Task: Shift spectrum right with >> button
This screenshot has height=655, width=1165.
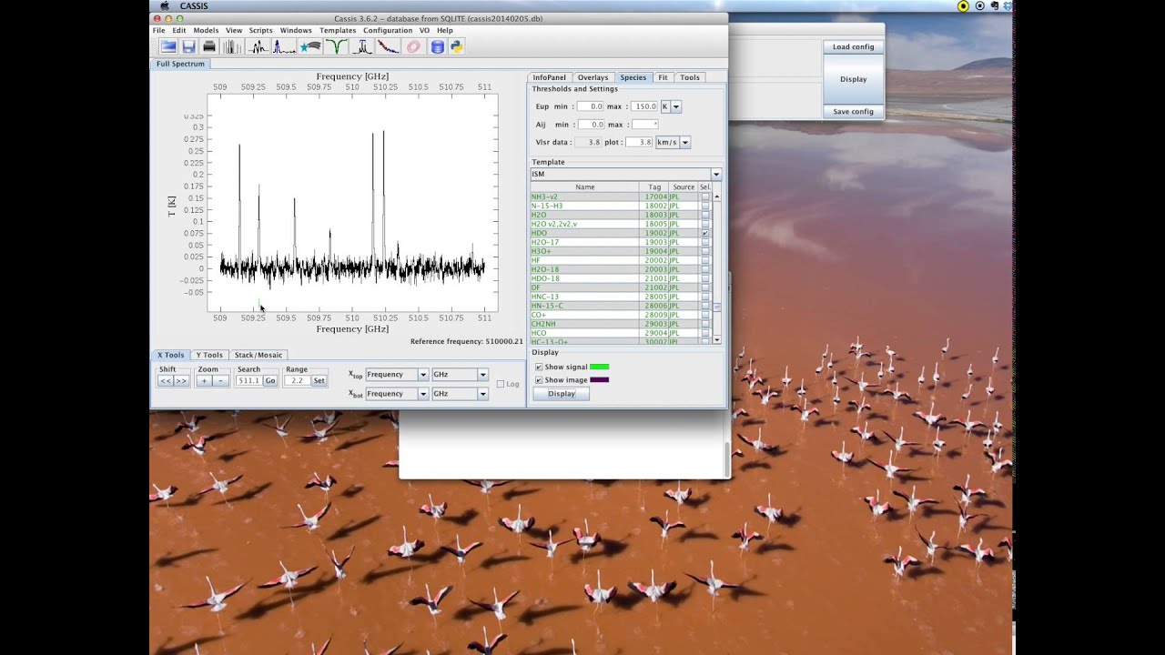Action: click(x=182, y=381)
